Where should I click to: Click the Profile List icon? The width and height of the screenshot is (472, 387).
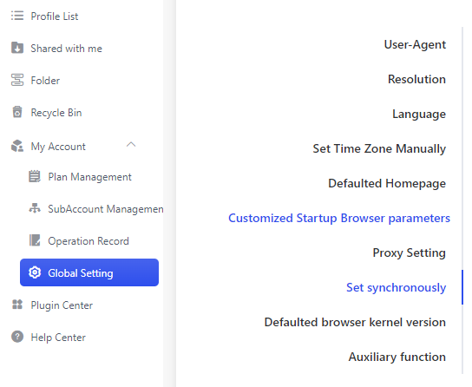(x=17, y=16)
